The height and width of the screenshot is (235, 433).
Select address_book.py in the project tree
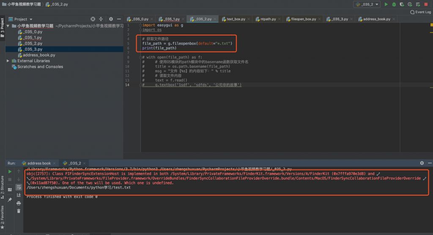pyautogui.click(x=38, y=55)
